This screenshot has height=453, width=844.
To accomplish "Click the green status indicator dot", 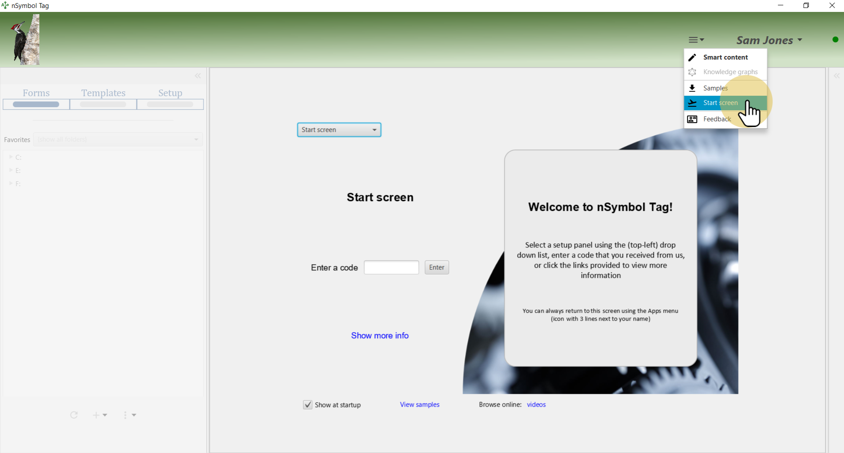I will coord(835,40).
